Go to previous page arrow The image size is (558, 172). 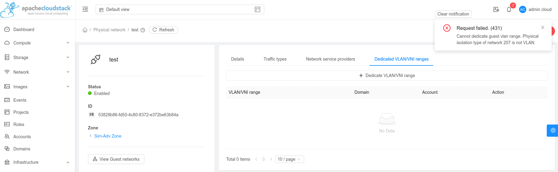[256, 159]
